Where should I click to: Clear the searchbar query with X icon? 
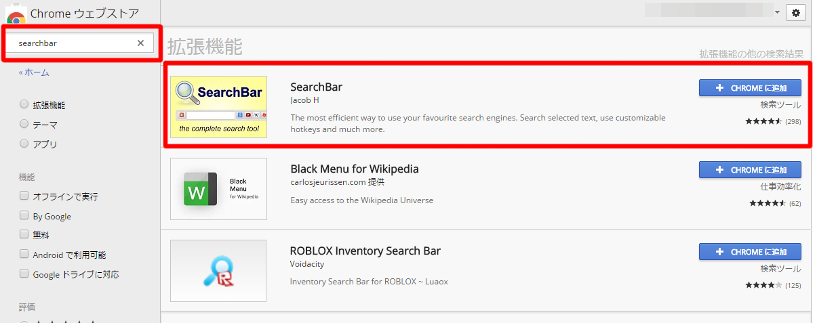140,43
